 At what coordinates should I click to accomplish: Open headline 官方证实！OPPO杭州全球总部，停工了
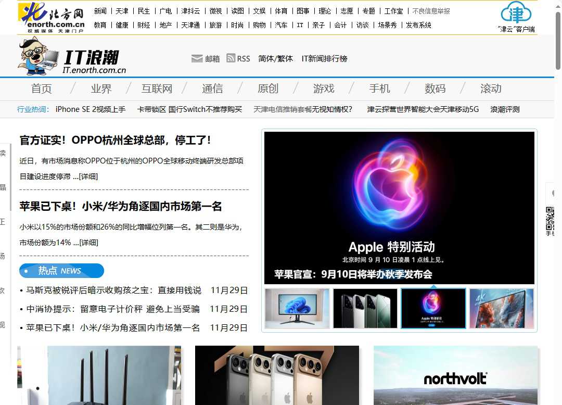click(115, 140)
